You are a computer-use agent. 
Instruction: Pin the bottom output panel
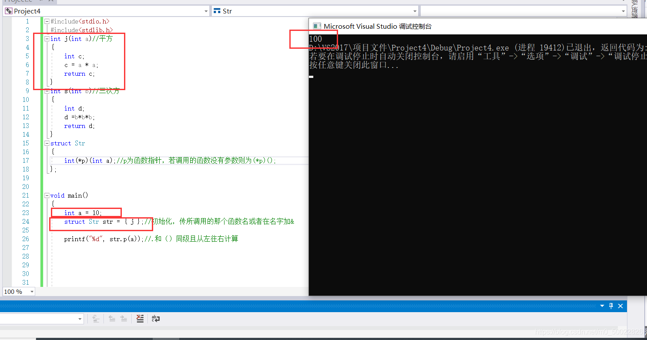click(x=611, y=306)
